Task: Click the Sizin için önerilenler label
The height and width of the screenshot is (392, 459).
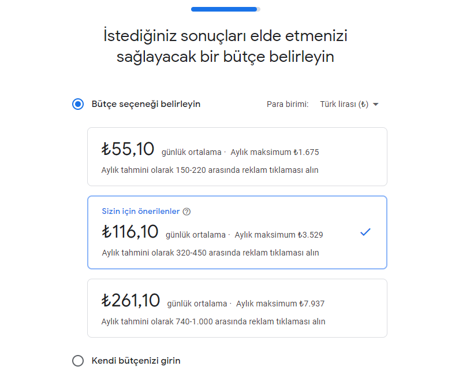Action: [x=141, y=212]
